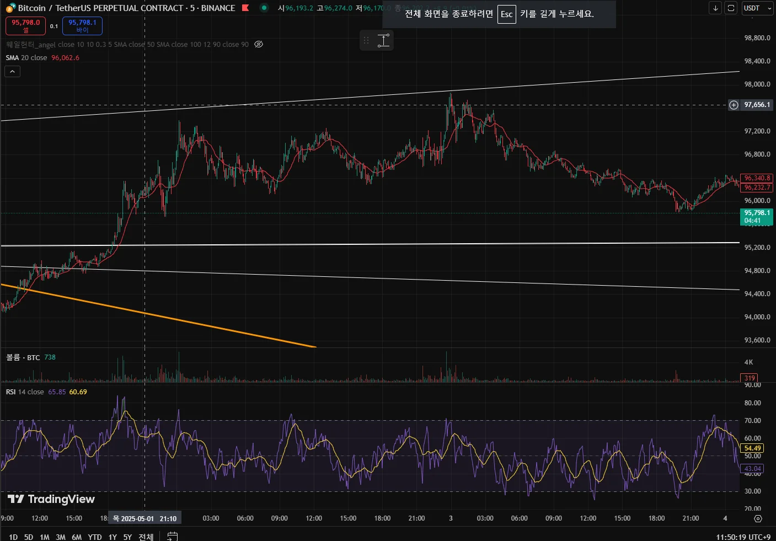Click the red flag icon beside BINANCE

[x=245, y=8]
